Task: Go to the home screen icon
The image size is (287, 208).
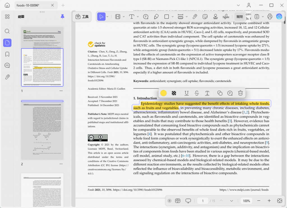Action: [7, 5]
